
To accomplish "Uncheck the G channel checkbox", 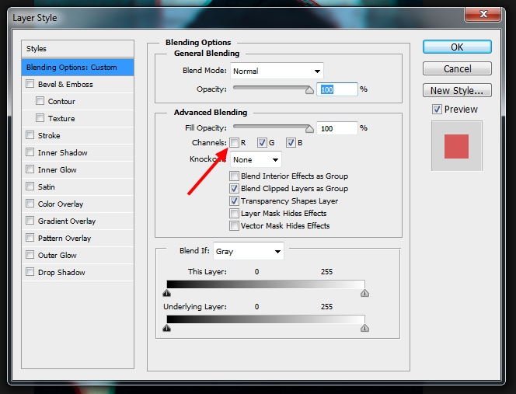I will coord(263,143).
